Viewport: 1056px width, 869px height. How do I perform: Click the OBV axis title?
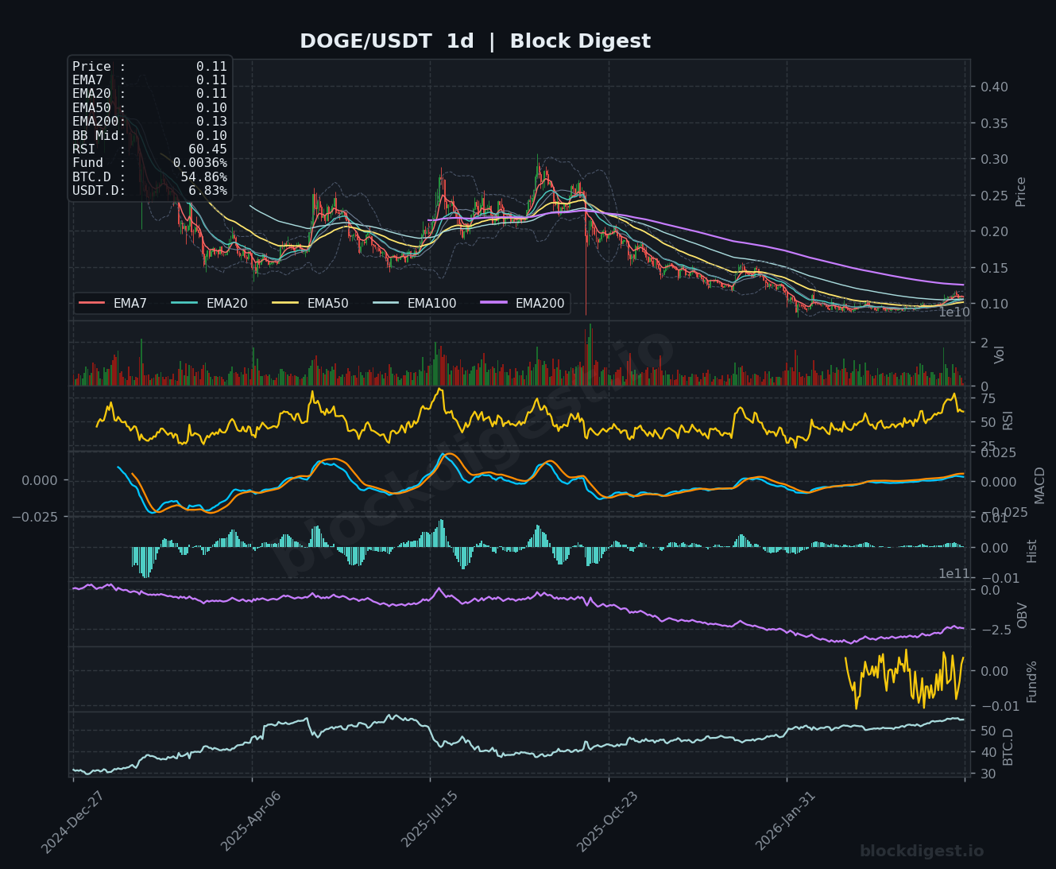pos(1023,615)
